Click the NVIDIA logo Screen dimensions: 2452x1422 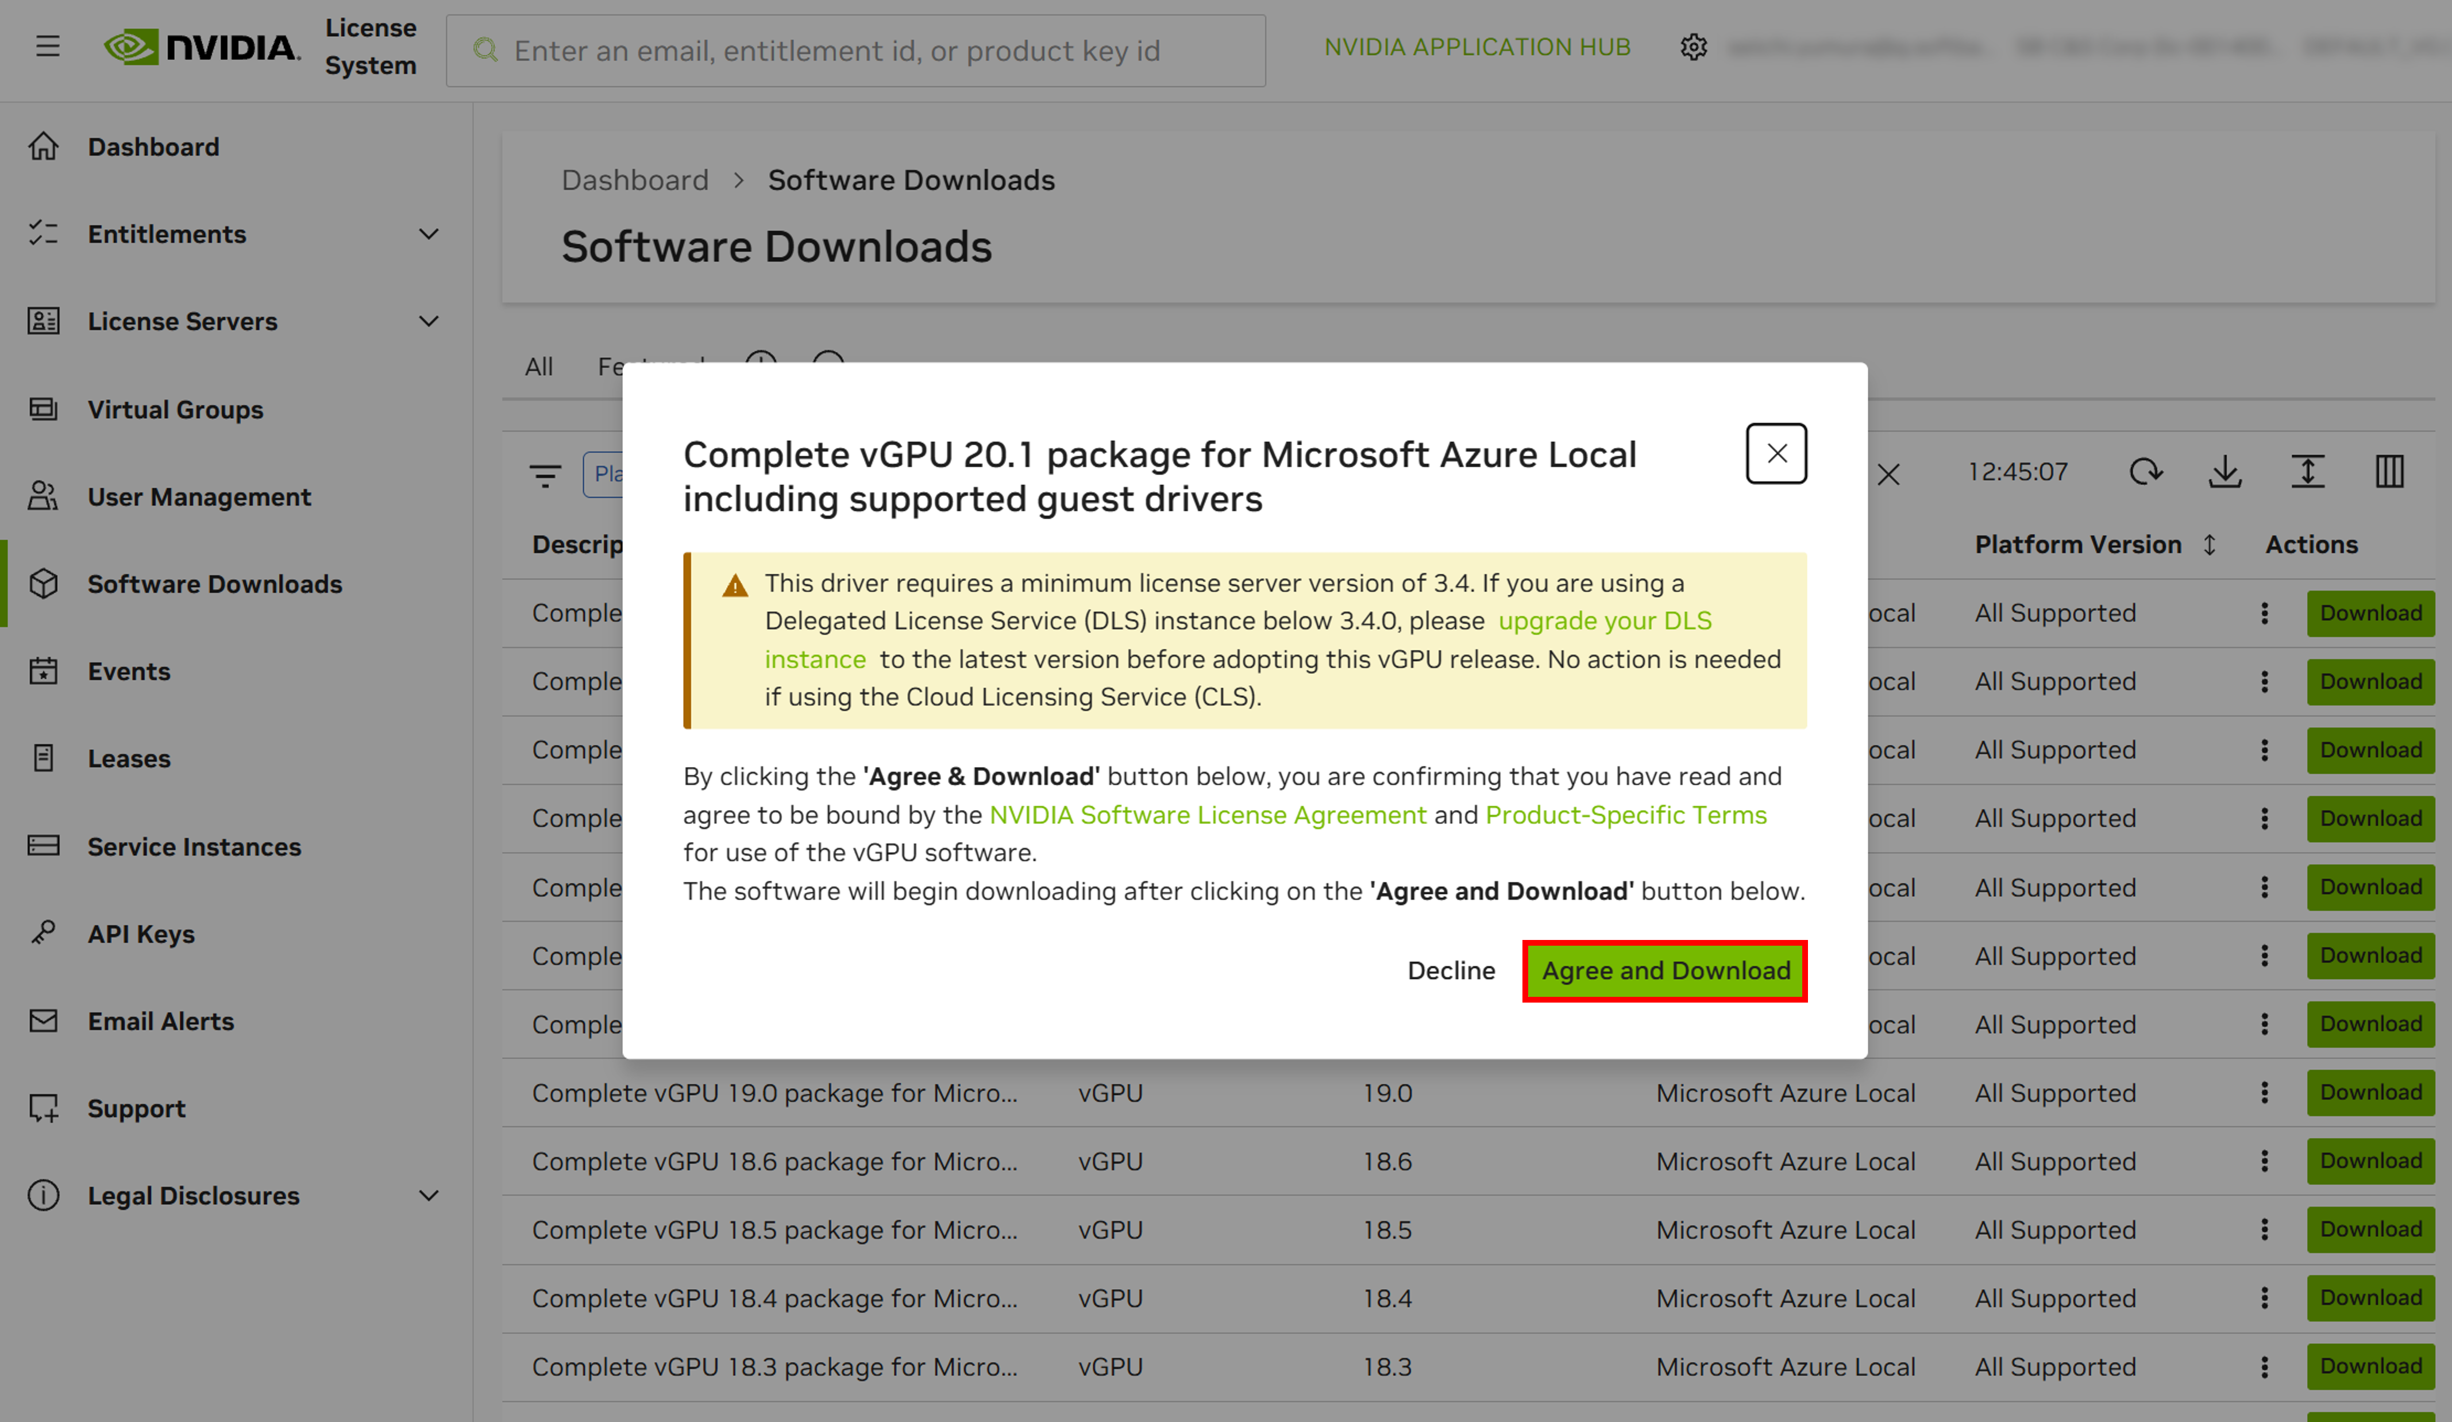[202, 47]
